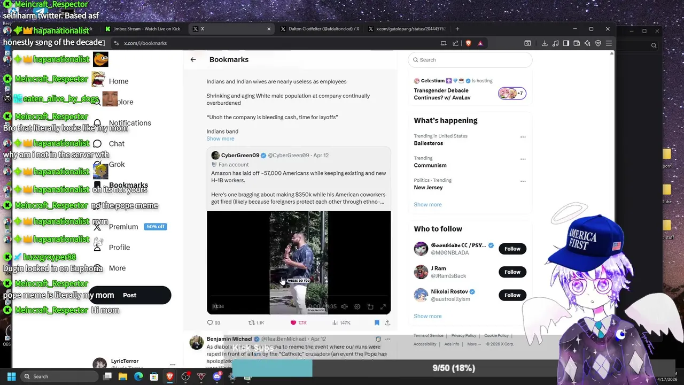Open the browser downloads icon
Viewport: 684px width, 385px height.
[545, 43]
